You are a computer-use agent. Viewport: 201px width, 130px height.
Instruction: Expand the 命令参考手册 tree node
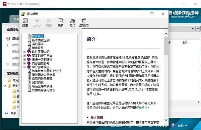point(24,67)
